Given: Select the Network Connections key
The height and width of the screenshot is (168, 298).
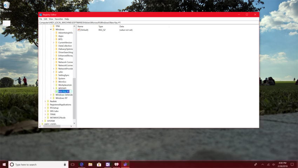Looking at the screenshot, I should point(65,62).
